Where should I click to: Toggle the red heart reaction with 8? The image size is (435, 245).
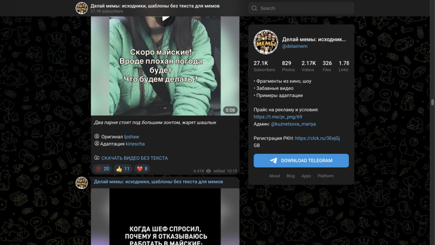point(142,169)
